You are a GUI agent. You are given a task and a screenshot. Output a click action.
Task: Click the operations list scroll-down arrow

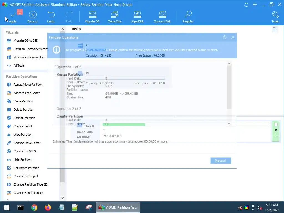[229, 124]
